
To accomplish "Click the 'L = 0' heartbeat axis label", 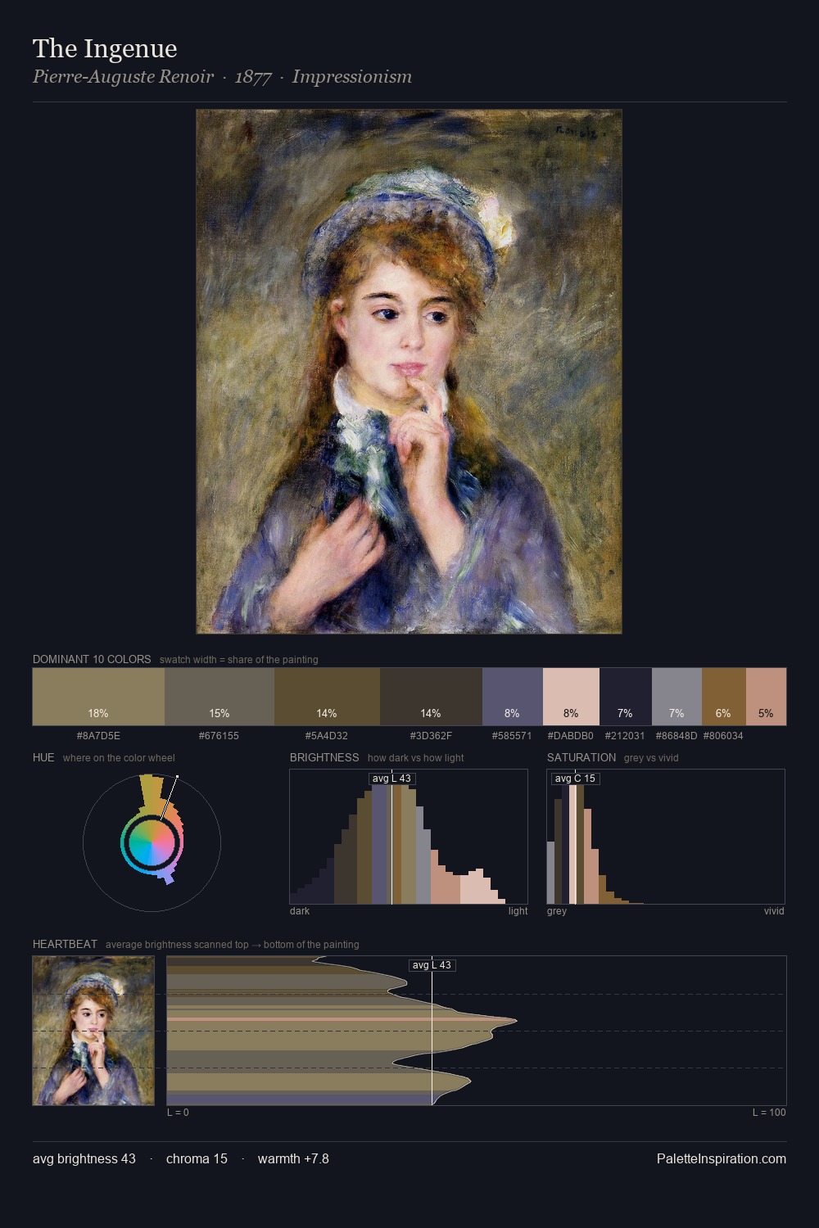I will (178, 1113).
